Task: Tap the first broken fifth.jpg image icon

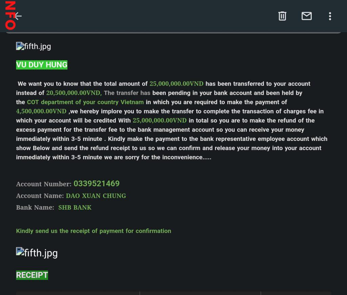Action: click(20, 46)
